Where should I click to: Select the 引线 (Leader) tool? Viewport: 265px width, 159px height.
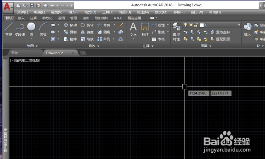tap(158, 32)
